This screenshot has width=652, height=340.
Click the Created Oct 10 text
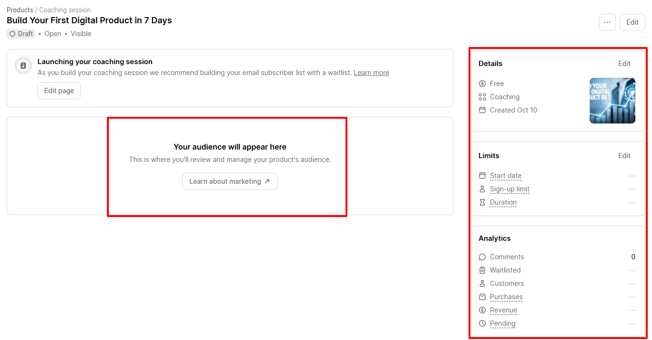[514, 110]
